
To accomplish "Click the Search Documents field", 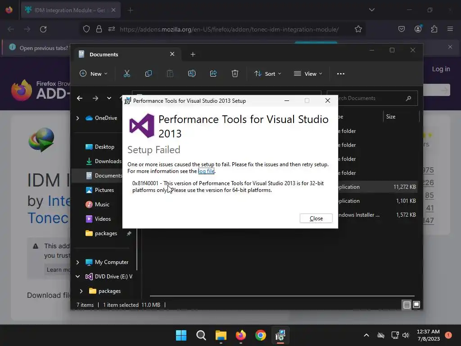I will coord(372,98).
